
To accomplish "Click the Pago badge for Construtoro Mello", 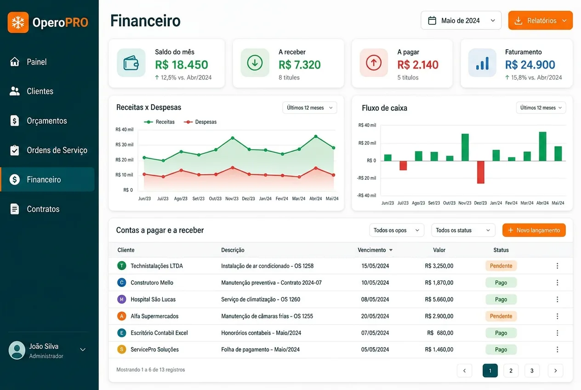I will pos(501,282).
